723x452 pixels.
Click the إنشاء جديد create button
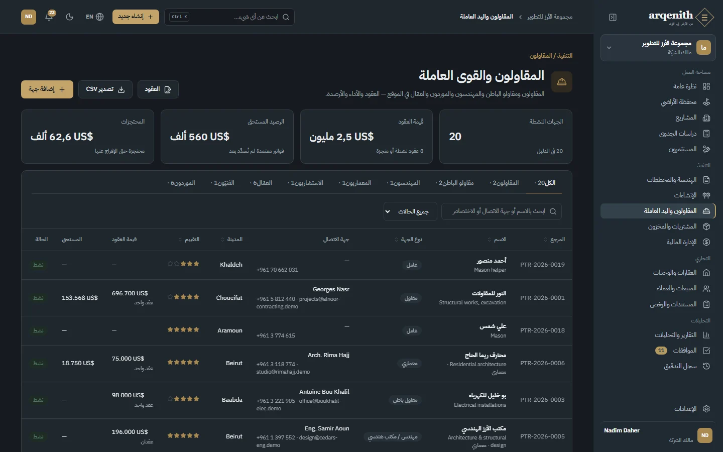point(136,17)
